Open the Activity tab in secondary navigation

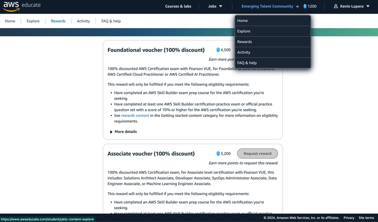point(84,21)
